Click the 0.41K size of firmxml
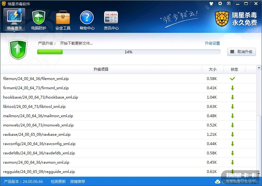Viewport: 262px width, 186px height. point(212,88)
